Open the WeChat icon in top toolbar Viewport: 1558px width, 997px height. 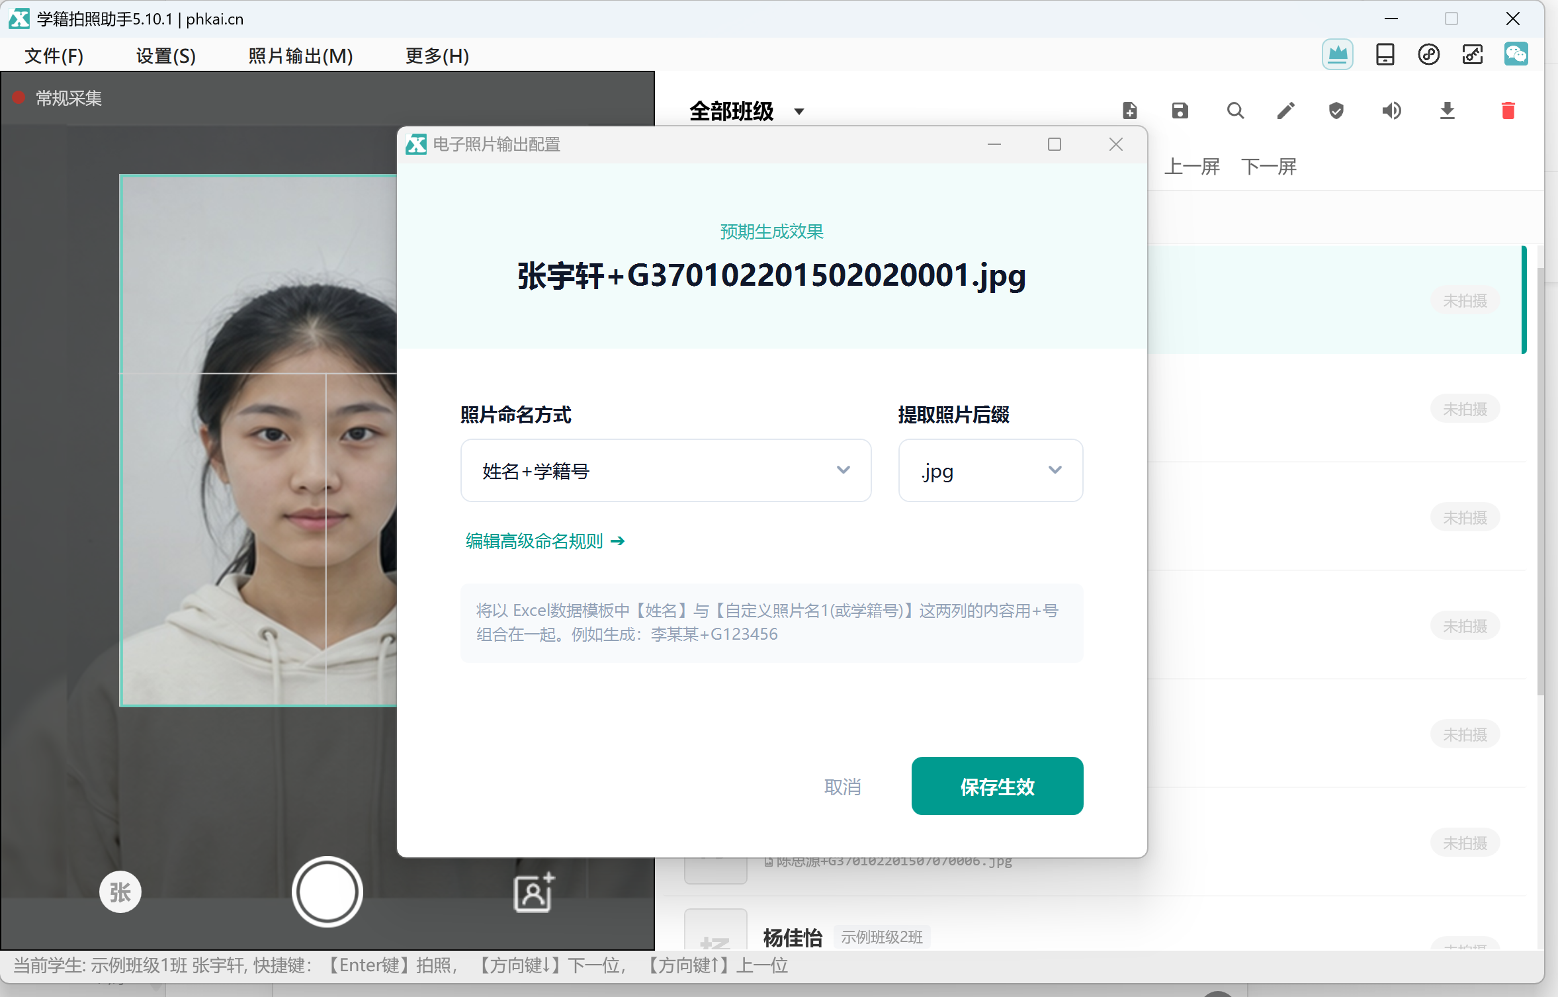pos(1516,54)
